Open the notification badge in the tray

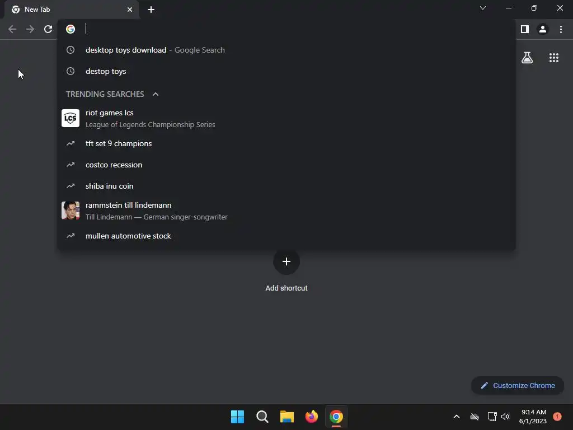(x=557, y=417)
